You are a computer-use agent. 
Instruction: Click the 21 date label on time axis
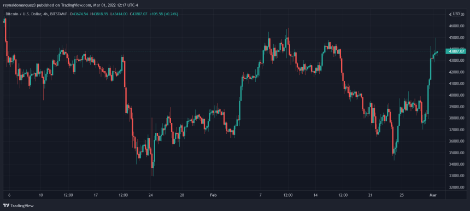click(371, 195)
